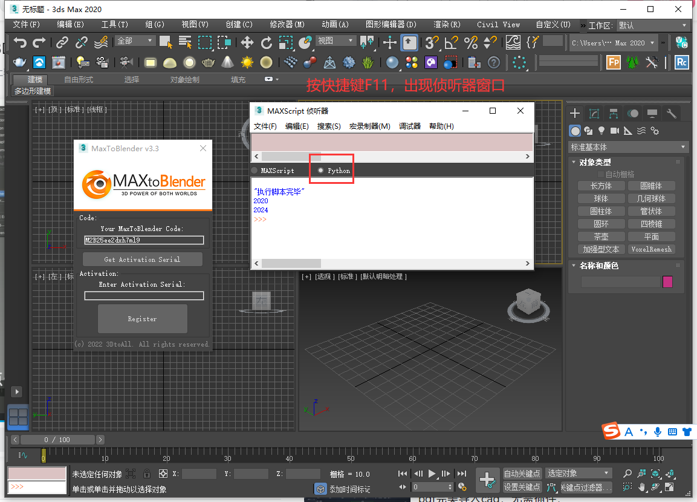Toggle the selection lock icon in status bar
This screenshot has height=502, width=697.
click(x=147, y=474)
